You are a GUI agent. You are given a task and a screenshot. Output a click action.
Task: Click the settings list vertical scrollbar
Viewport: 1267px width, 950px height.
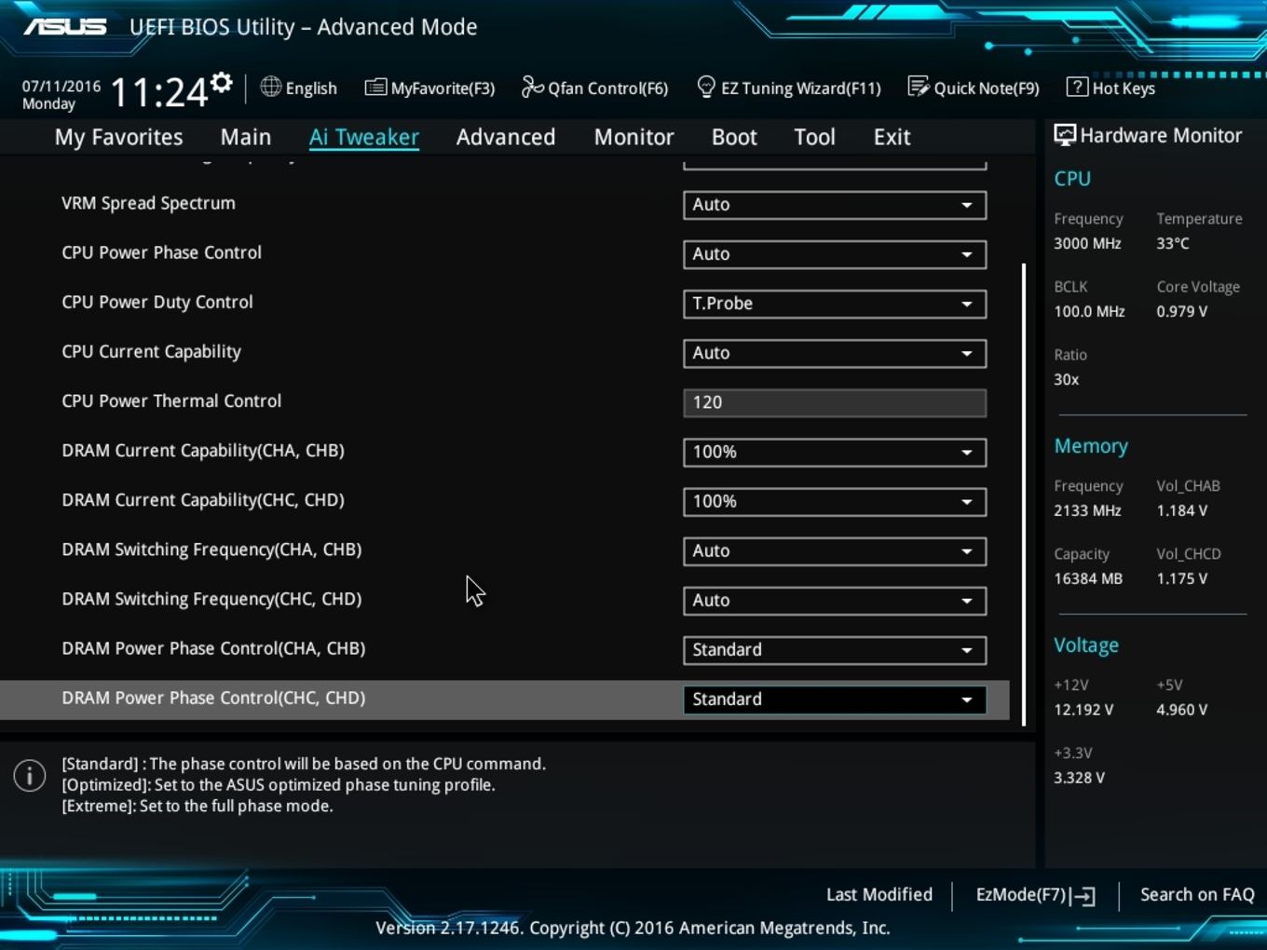[1024, 494]
